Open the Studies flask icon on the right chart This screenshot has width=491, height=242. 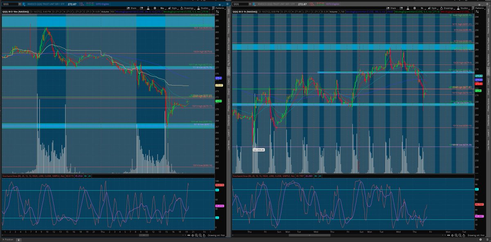[458, 9]
